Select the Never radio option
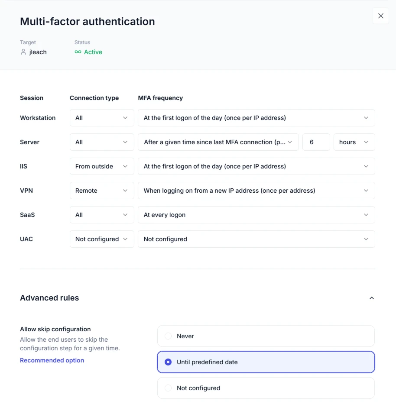 168,336
